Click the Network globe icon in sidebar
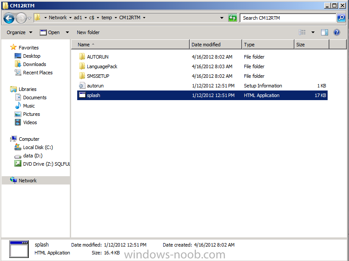This screenshot has height=261, width=349. [14, 180]
